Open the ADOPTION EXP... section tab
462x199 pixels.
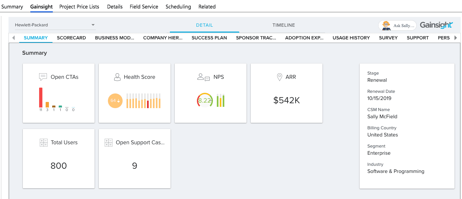tap(304, 38)
